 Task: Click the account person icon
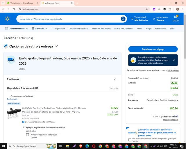click(x=154, y=19)
